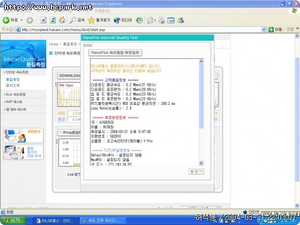Click the 다운로드 평균속도 result line
Viewport: 300px width, 225px height.
124,85
